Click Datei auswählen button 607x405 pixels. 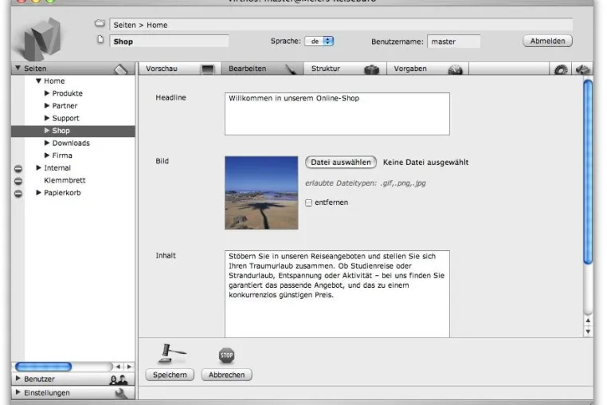pyautogui.click(x=341, y=163)
